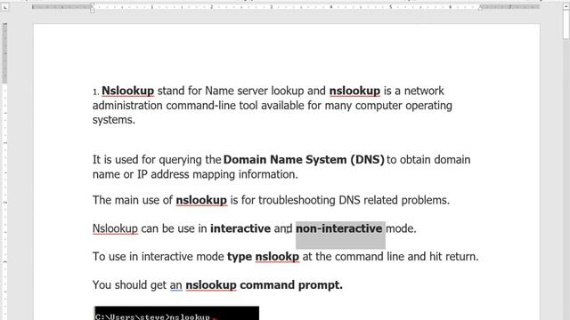The height and width of the screenshot is (320, 570).
Task: Click the word 'systems.' ending the first paragraph
Action: [x=114, y=120]
